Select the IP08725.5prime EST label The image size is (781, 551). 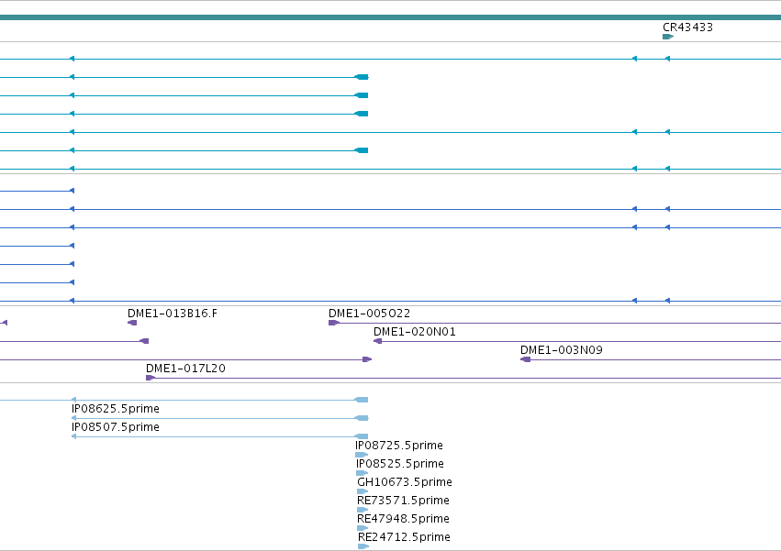coord(399,446)
